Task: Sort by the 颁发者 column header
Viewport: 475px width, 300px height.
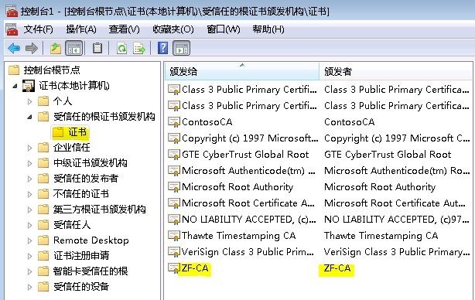Action: 395,71
